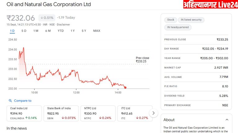Screen dimensions: 238x133
Task: Click the red current price dot on chart
Action: coord(125,87)
